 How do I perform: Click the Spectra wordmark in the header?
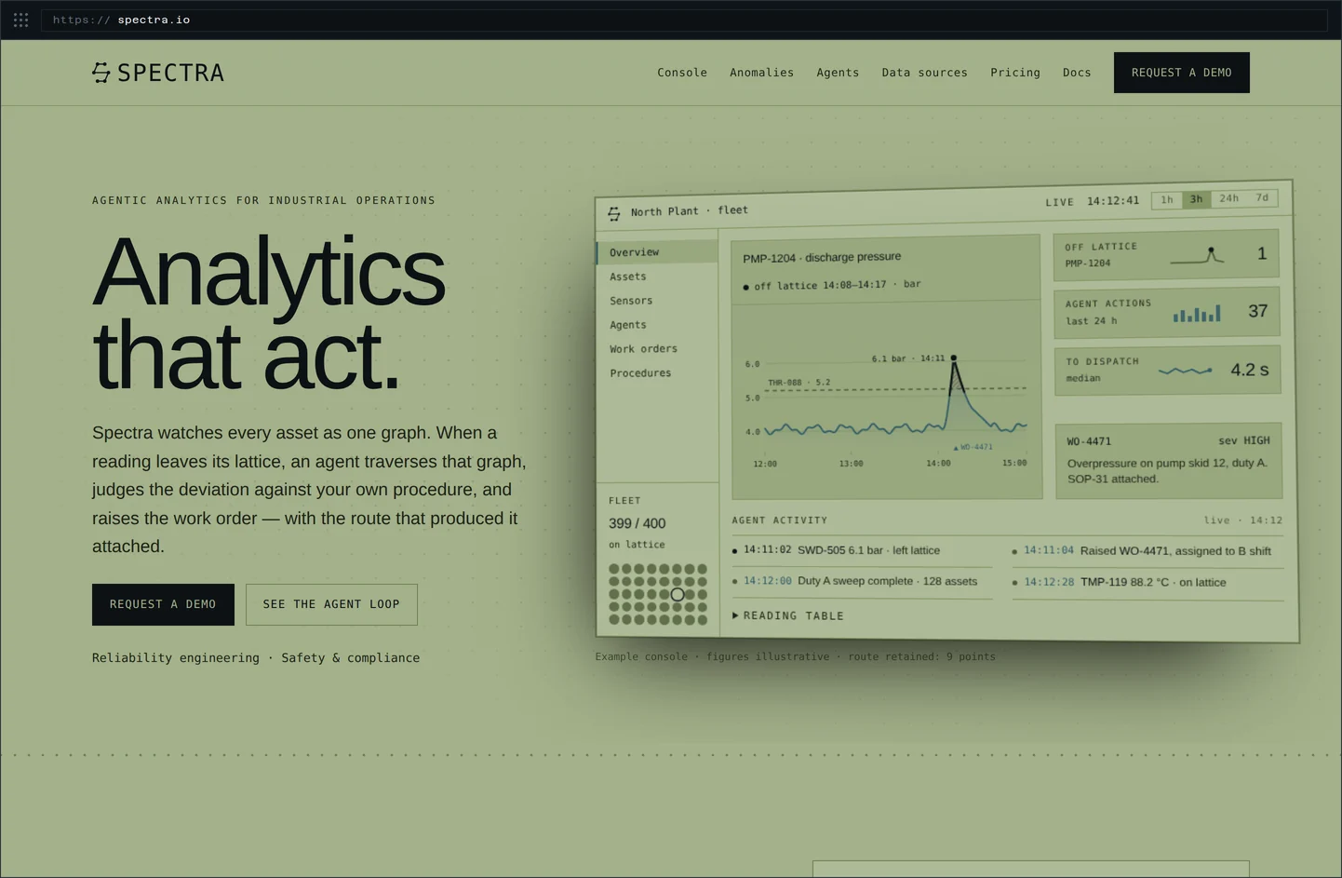point(171,73)
